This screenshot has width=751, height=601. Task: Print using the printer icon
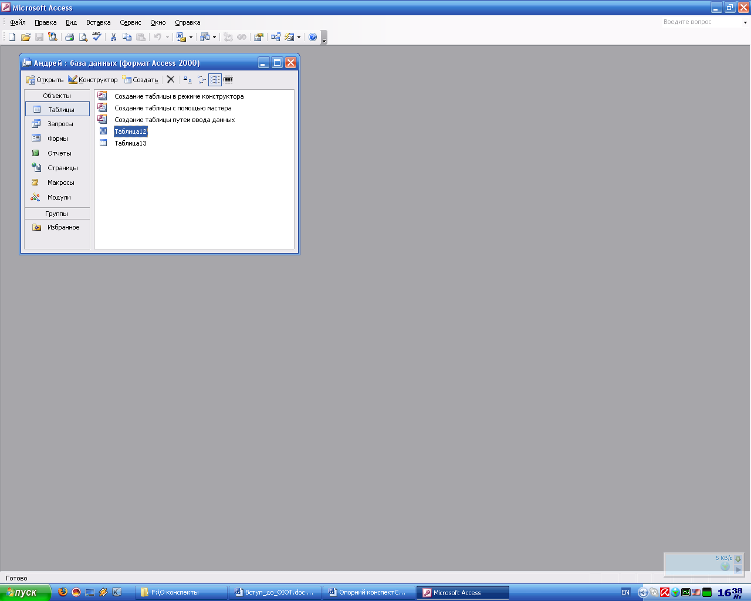click(x=69, y=37)
